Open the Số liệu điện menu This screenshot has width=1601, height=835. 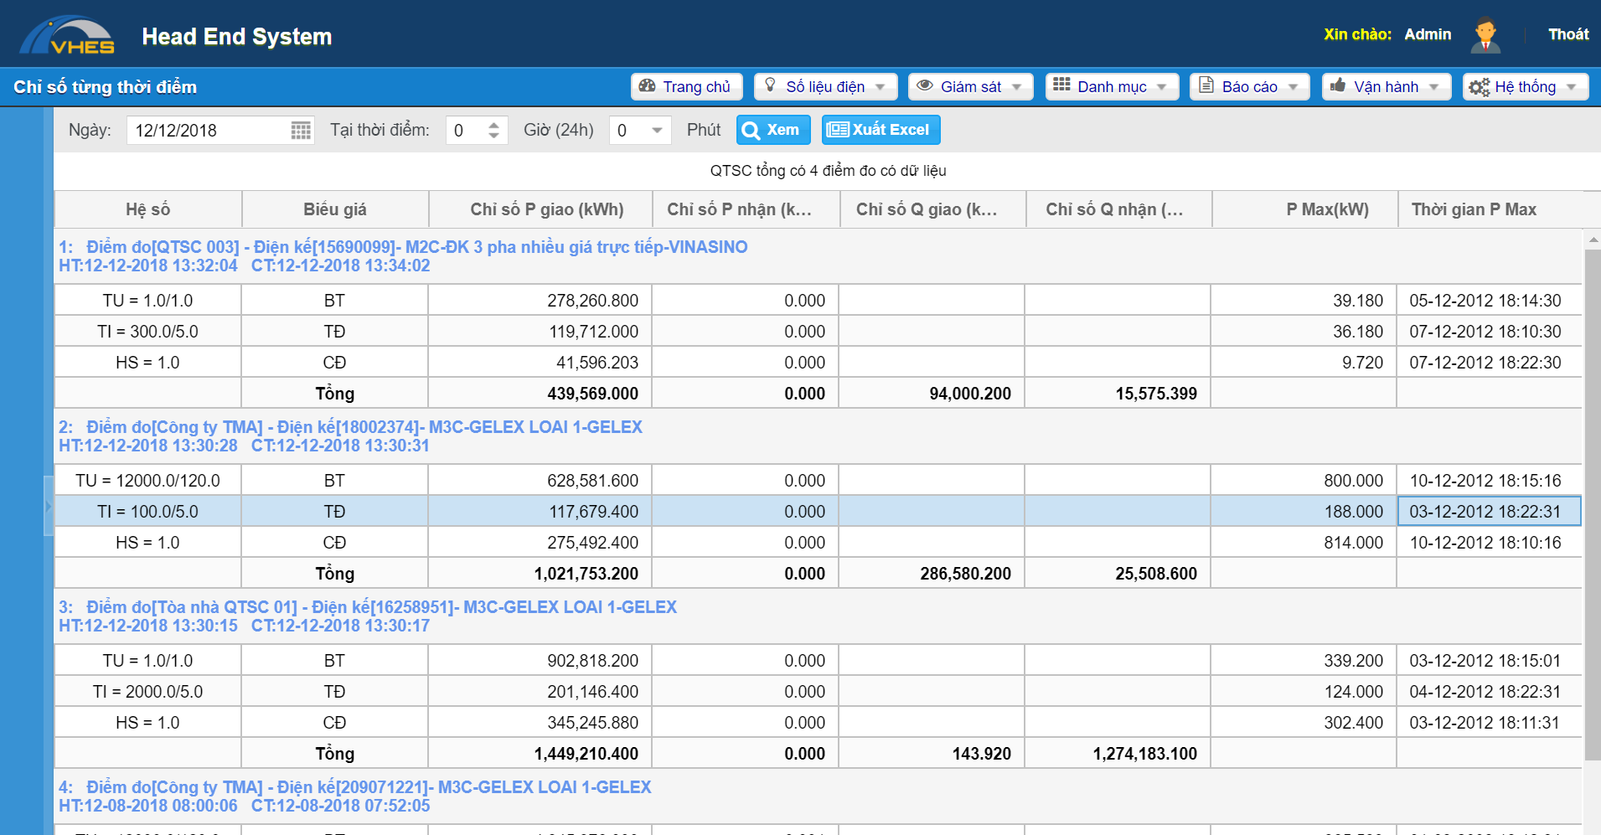(826, 87)
